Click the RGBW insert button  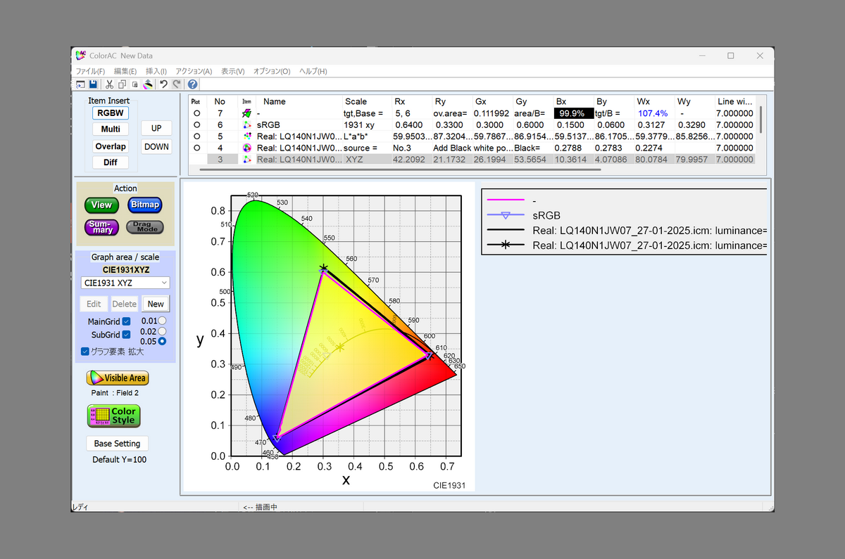pos(111,113)
